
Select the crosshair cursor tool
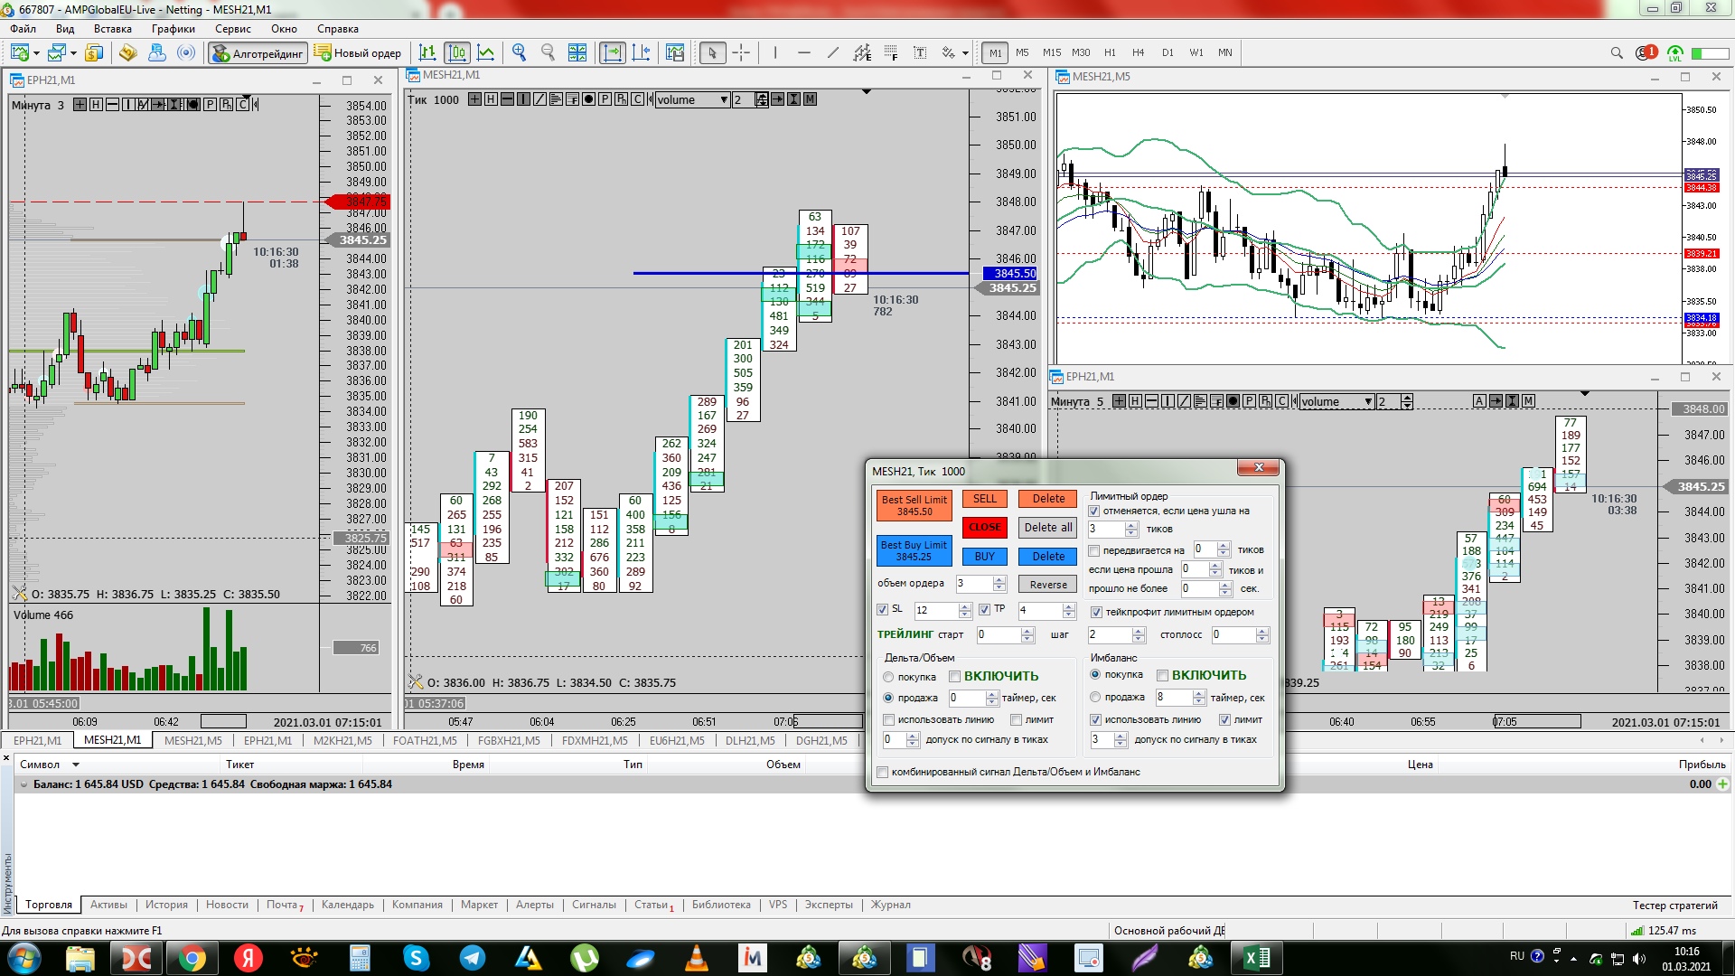coord(741,52)
